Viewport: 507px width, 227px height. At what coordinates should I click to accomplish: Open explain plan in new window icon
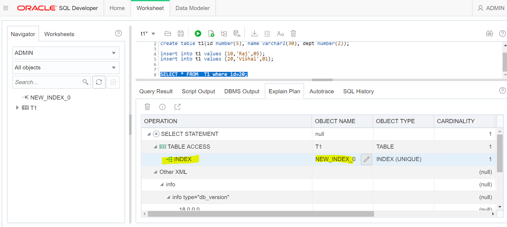177,107
